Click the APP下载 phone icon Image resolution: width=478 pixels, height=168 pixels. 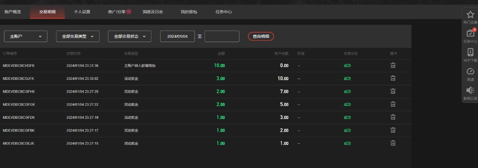(x=470, y=52)
